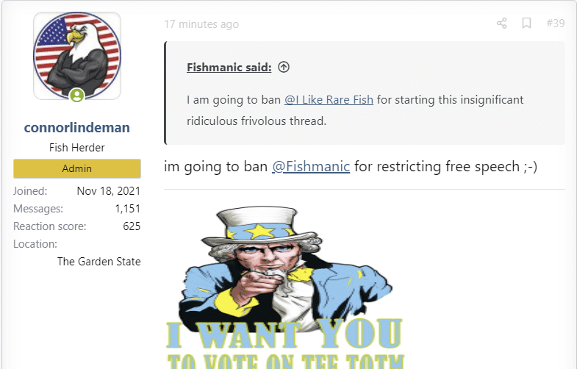Click 'The Garden State' location link

pos(98,262)
